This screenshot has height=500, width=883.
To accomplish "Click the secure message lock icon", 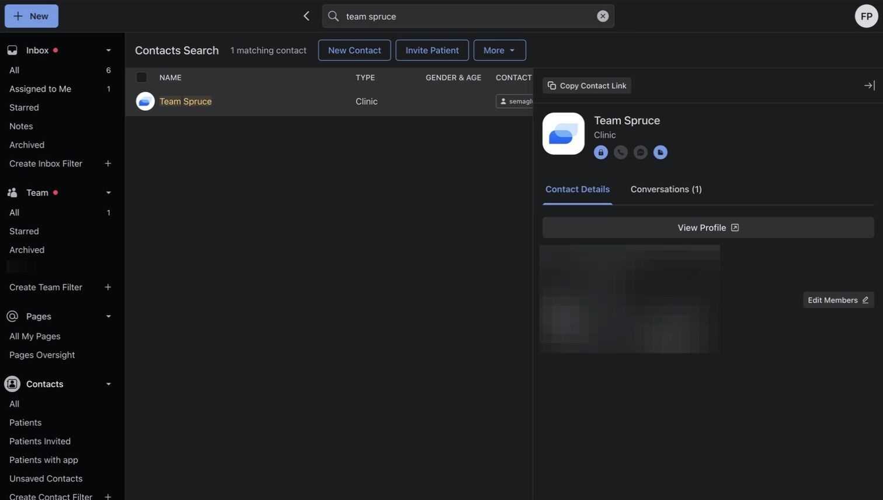I will point(601,152).
